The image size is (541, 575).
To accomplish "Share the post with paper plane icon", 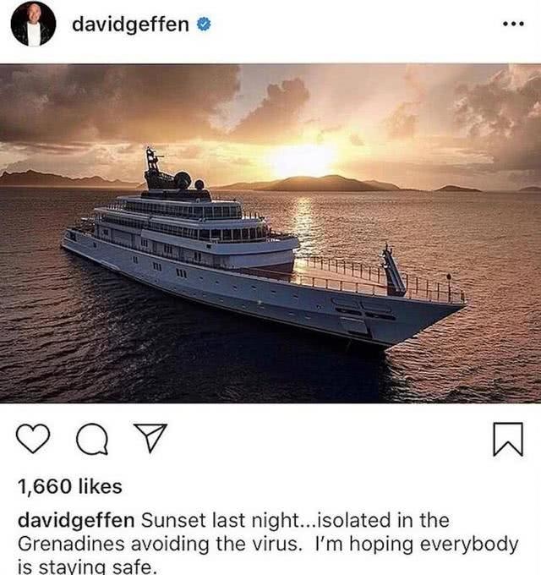I will tap(150, 438).
